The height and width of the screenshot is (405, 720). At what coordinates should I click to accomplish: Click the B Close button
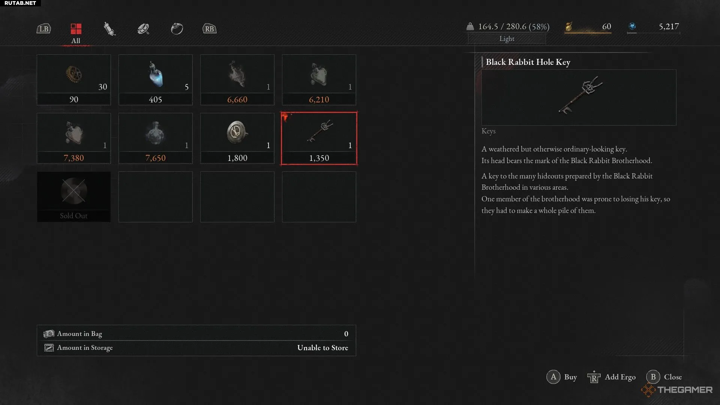[664, 377]
